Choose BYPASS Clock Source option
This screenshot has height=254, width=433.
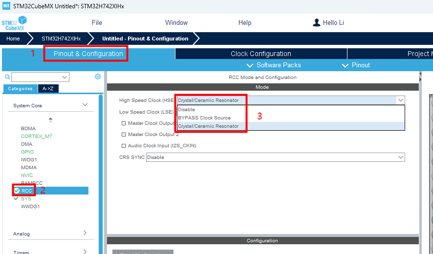pos(291,118)
